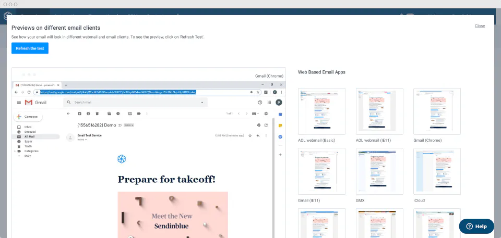Click the browser reload icon
The image size is (501, 238).
point(29,92)
